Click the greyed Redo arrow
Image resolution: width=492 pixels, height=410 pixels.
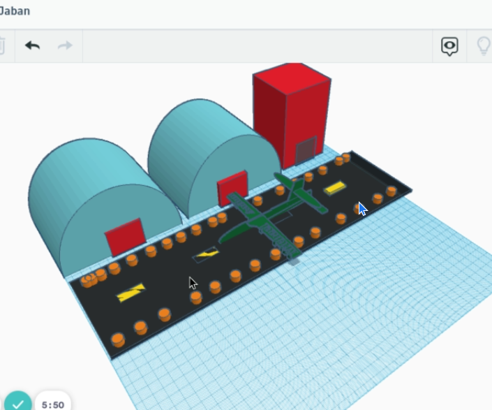65,45
